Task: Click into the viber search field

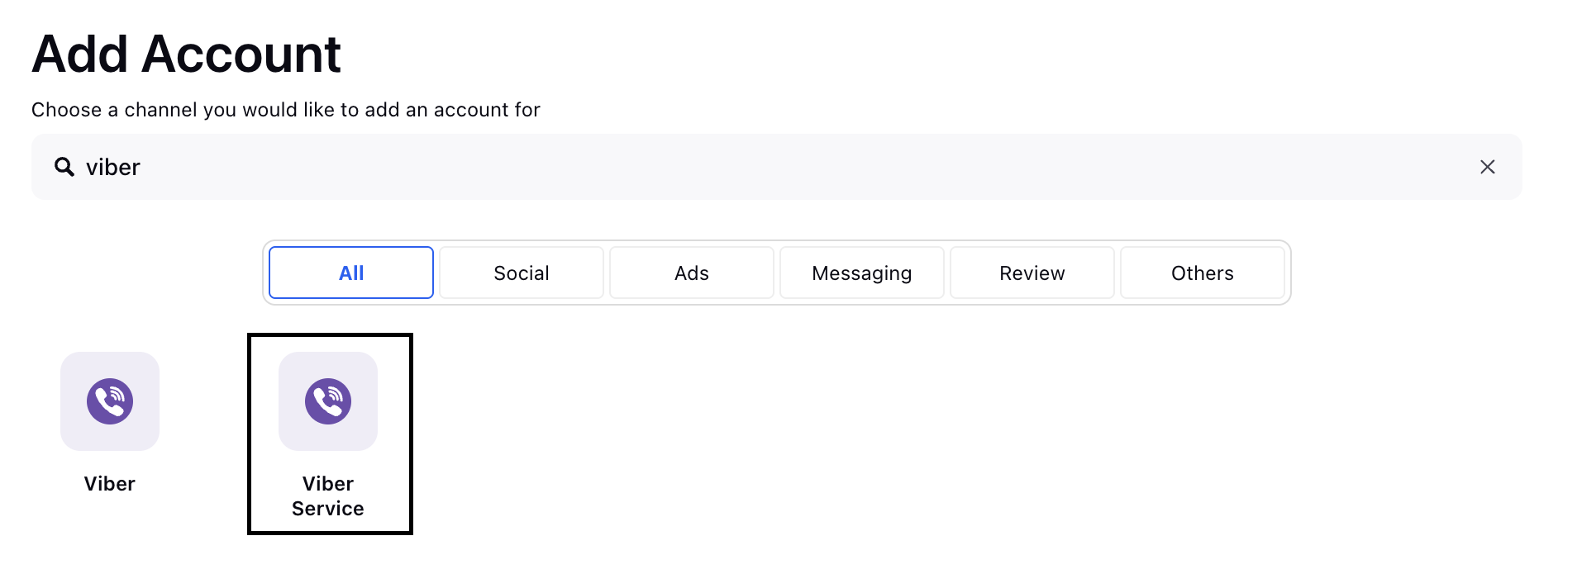Action: tap(777, 167)
